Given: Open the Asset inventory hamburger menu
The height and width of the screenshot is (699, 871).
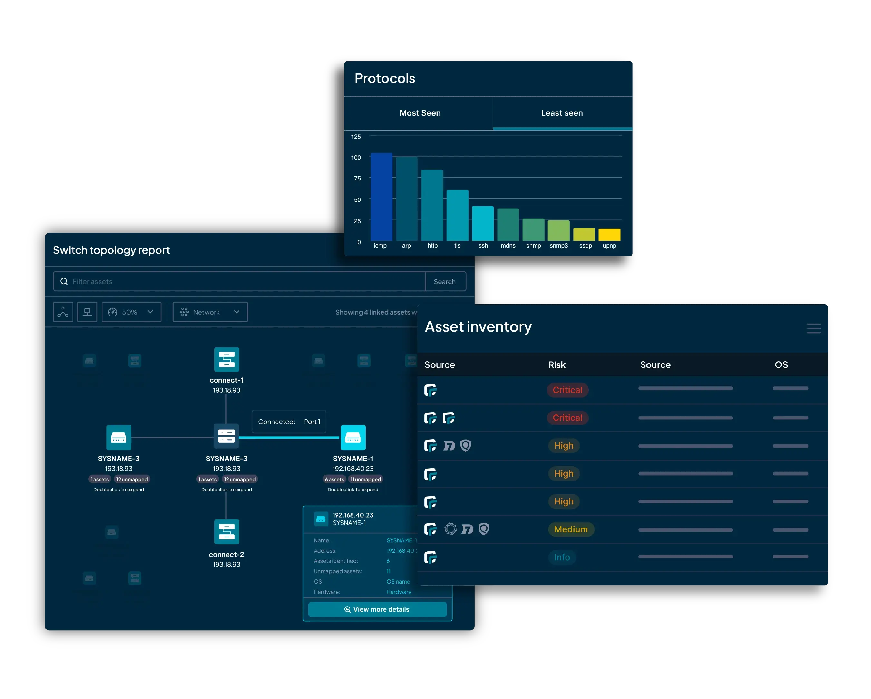Looking at the screenshot, I should point(814,328).
